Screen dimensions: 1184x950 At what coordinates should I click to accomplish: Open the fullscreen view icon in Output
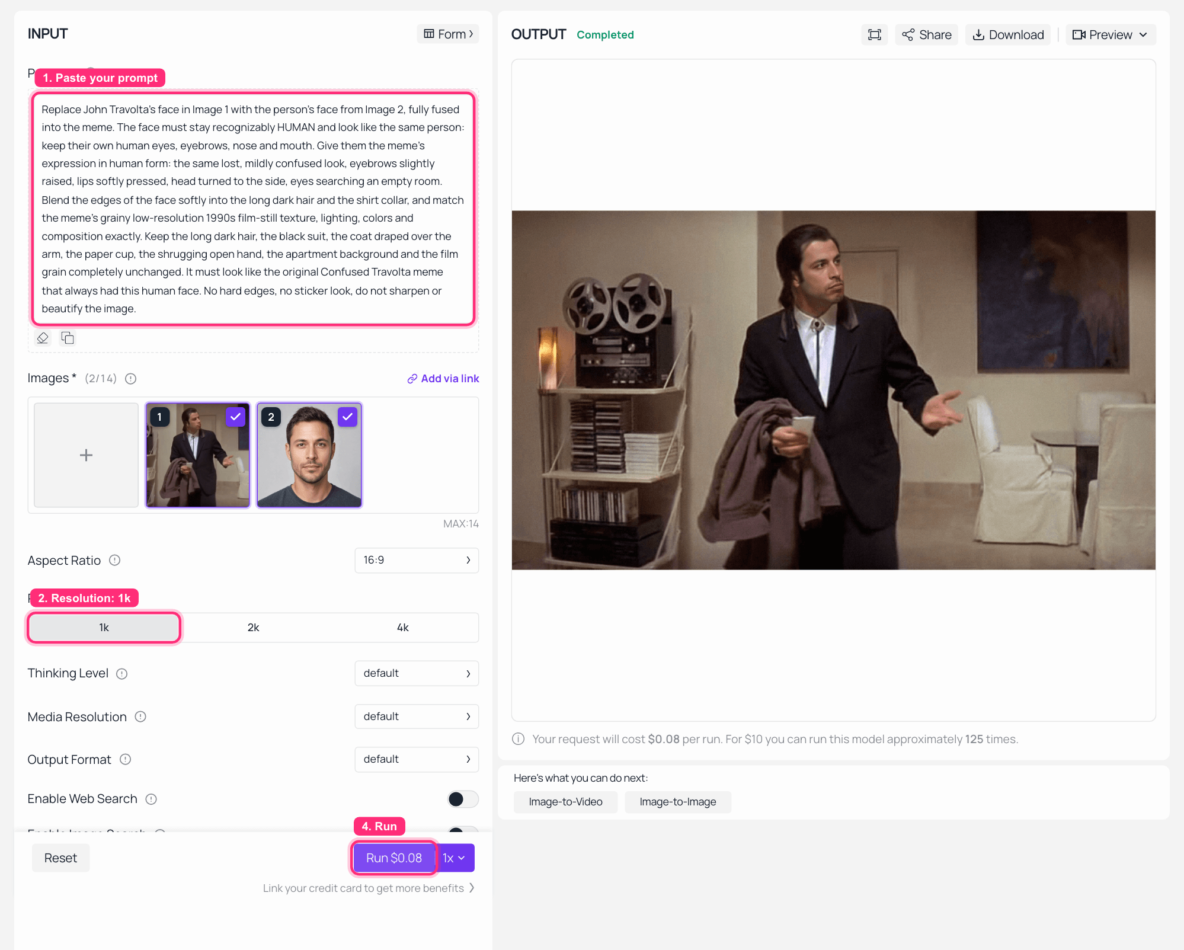coord(874,34)
